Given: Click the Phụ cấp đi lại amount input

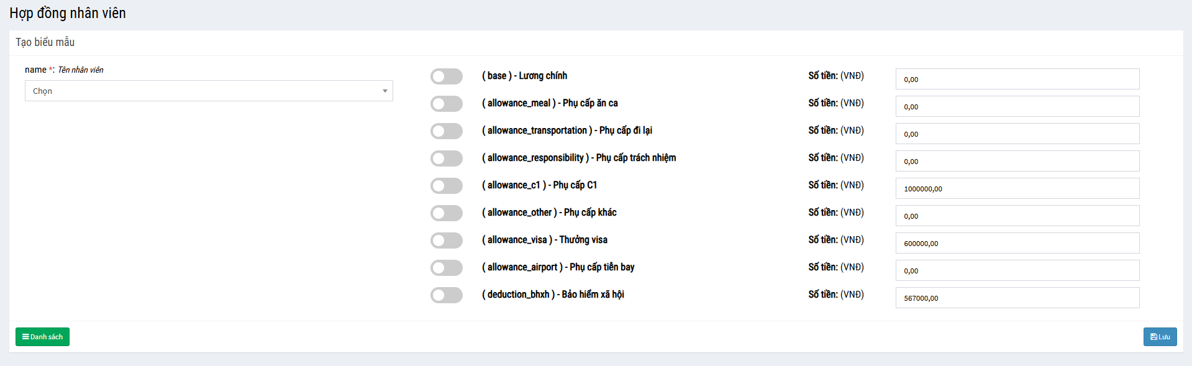Looking at the screenshot, I should [x=1017, y=134].
